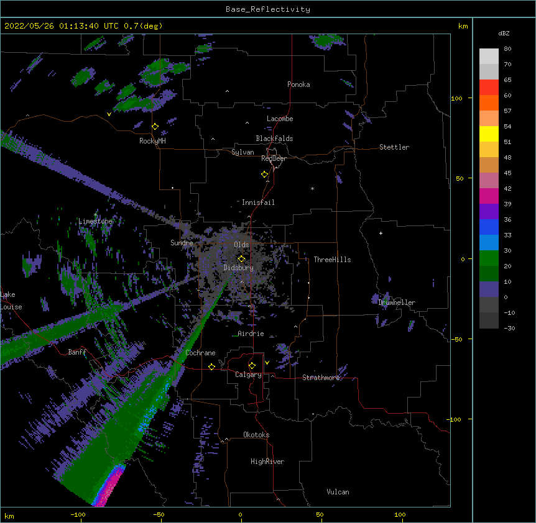Viewport: 536px width, 523px height.
Task: Click the yellow diamond marker above RockyMH
Action: (x=155, y=127)
